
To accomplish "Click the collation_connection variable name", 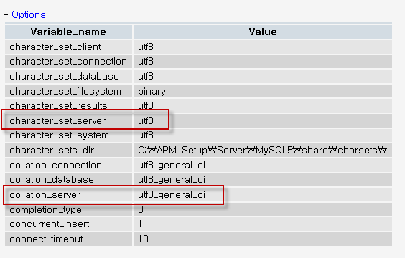I will pos(55,166).
